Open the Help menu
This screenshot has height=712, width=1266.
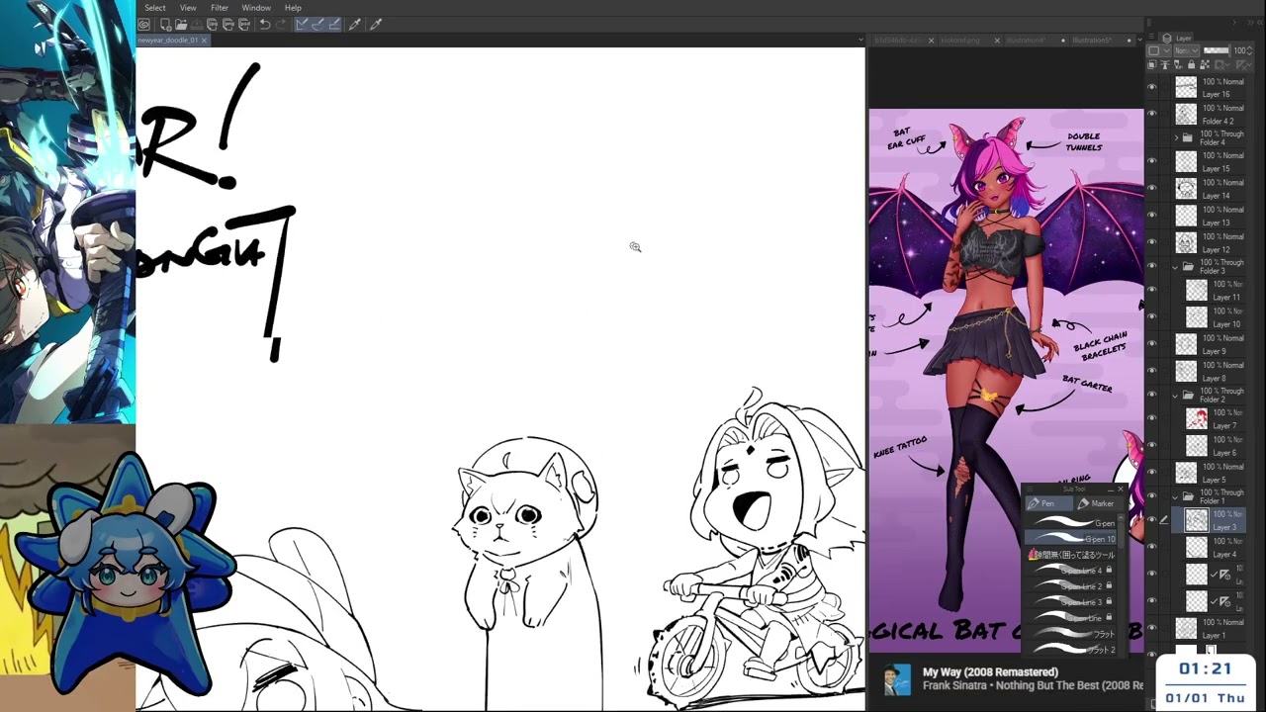click(x=293, y=8)
